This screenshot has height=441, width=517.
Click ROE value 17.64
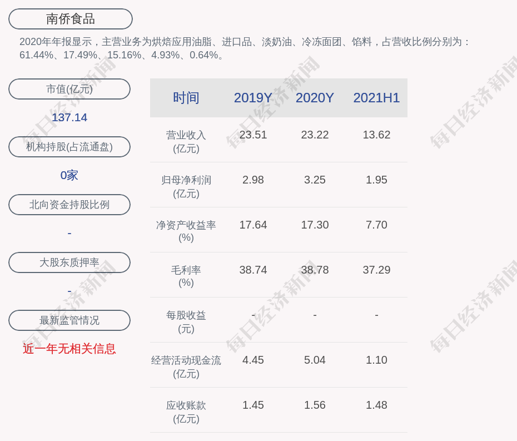click(x=253, y=225)
